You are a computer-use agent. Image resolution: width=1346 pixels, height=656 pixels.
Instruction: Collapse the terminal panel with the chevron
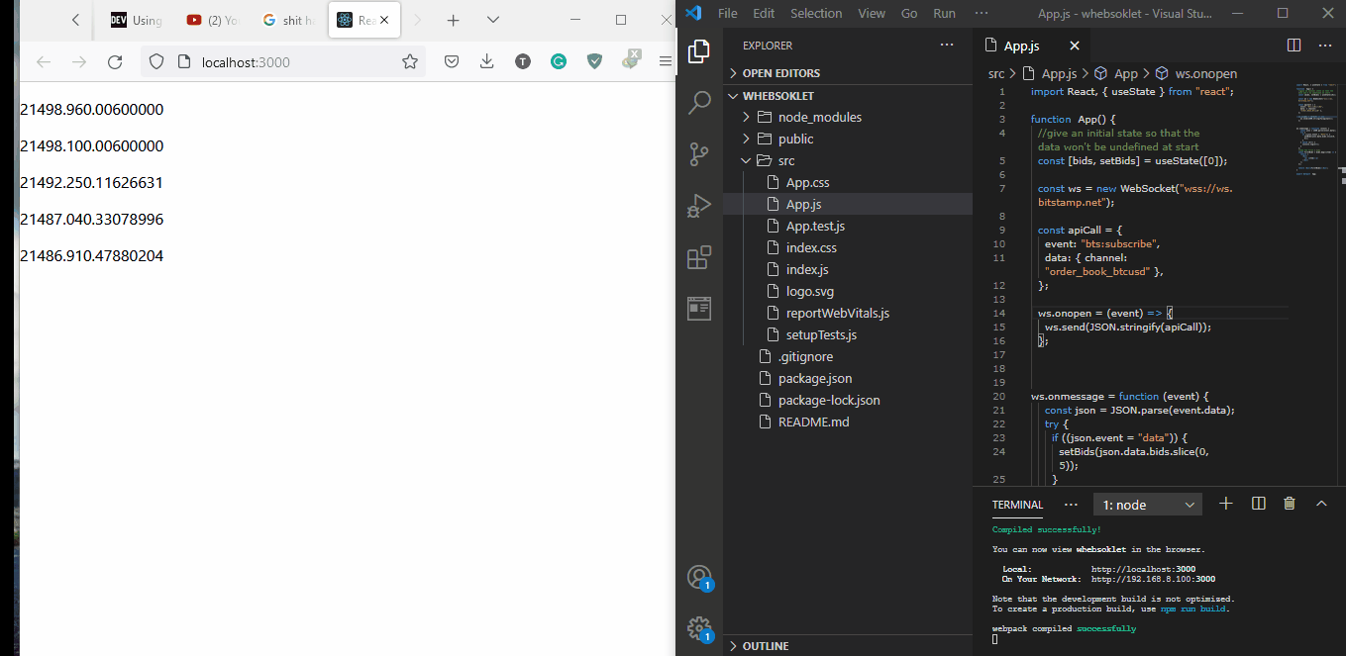pyautogui.click(x=1322, y=504)
